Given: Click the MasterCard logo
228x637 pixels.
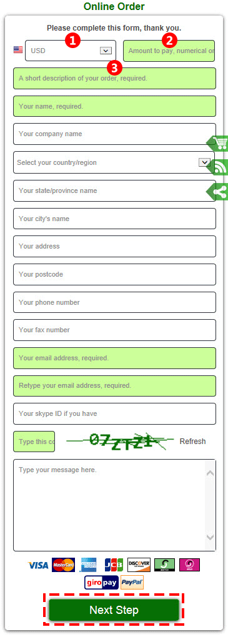Looking at the screenshot, I should 63,565.
